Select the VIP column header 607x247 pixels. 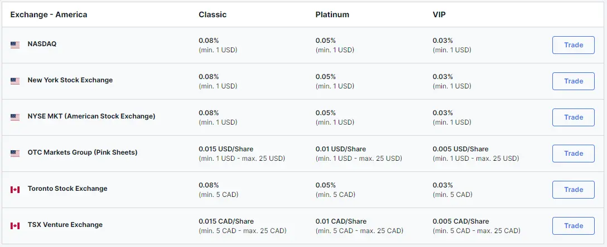coord(440,14)
